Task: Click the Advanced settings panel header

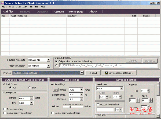Action: (x=127, y=80)
